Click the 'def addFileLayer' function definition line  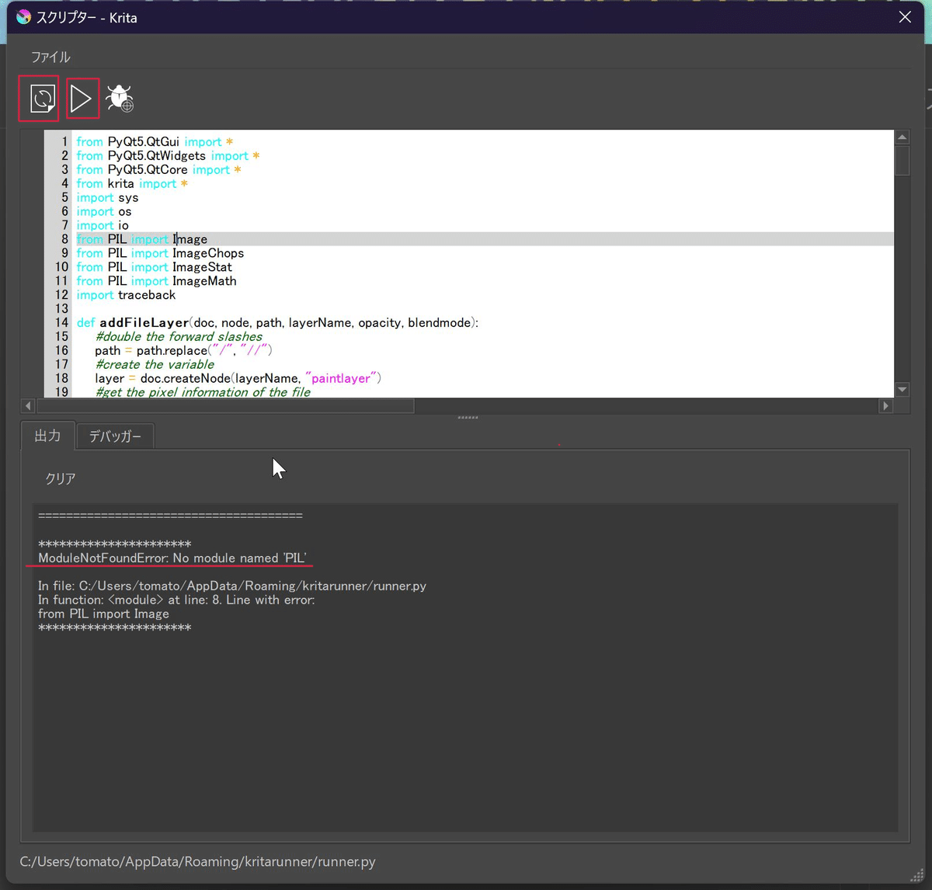277,323
